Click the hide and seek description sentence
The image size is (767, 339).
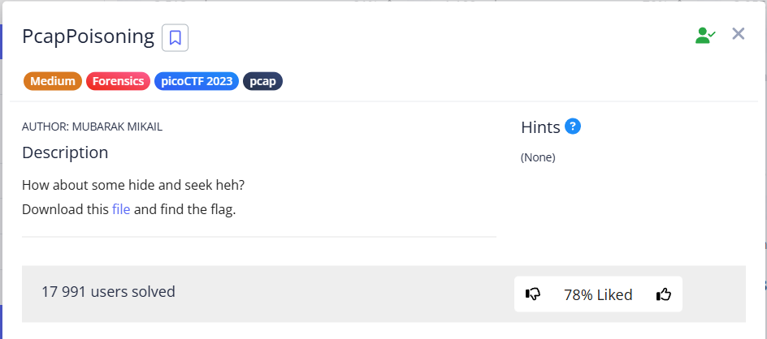click(133, 185)
